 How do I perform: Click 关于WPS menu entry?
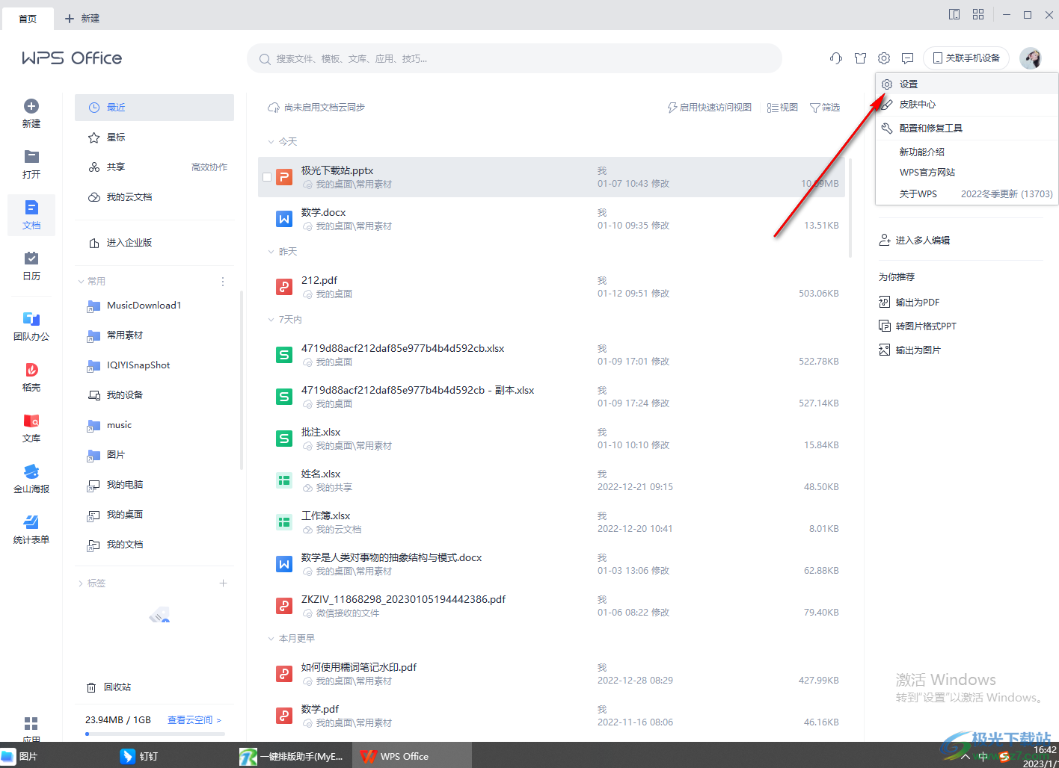click(967, 193)
